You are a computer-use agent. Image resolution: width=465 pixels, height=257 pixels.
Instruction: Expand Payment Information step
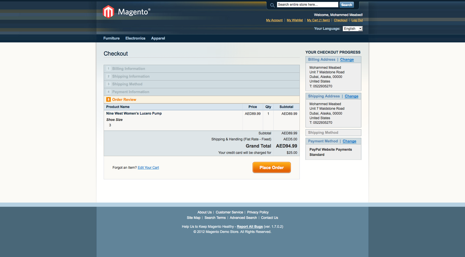tap(202, 92)
